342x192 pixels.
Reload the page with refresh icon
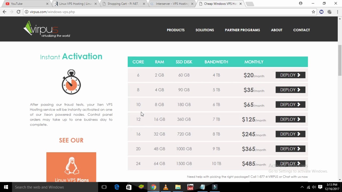pyautogui.click(x=18, y=12)
